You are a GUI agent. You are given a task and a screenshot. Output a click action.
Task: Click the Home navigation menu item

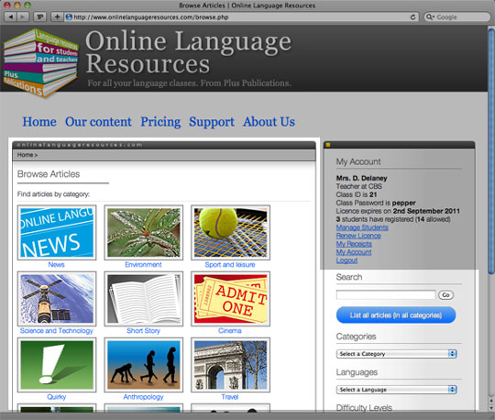[39, 122]
